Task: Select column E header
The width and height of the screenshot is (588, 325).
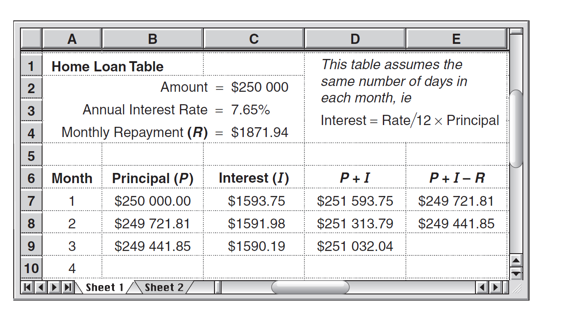Action: click(456, 39)
